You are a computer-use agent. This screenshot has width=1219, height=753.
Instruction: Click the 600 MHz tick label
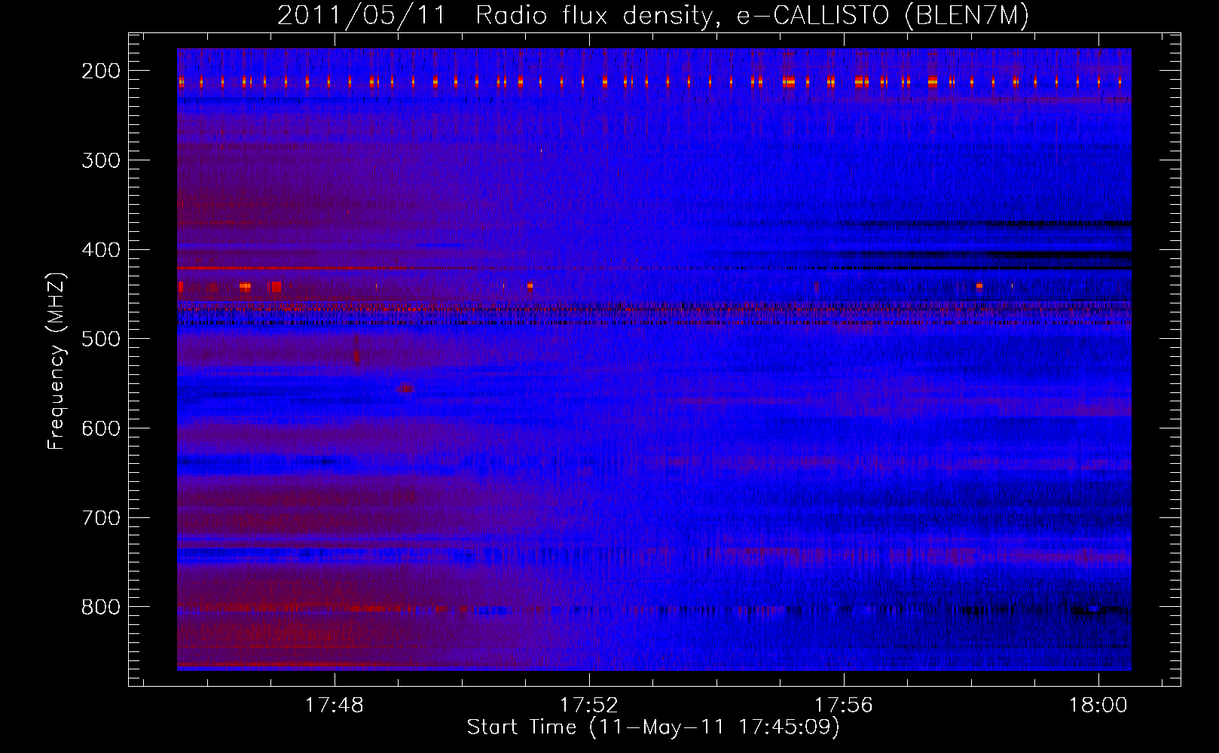tap(101, 428)
